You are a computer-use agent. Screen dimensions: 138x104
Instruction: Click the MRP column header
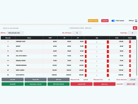50,38
